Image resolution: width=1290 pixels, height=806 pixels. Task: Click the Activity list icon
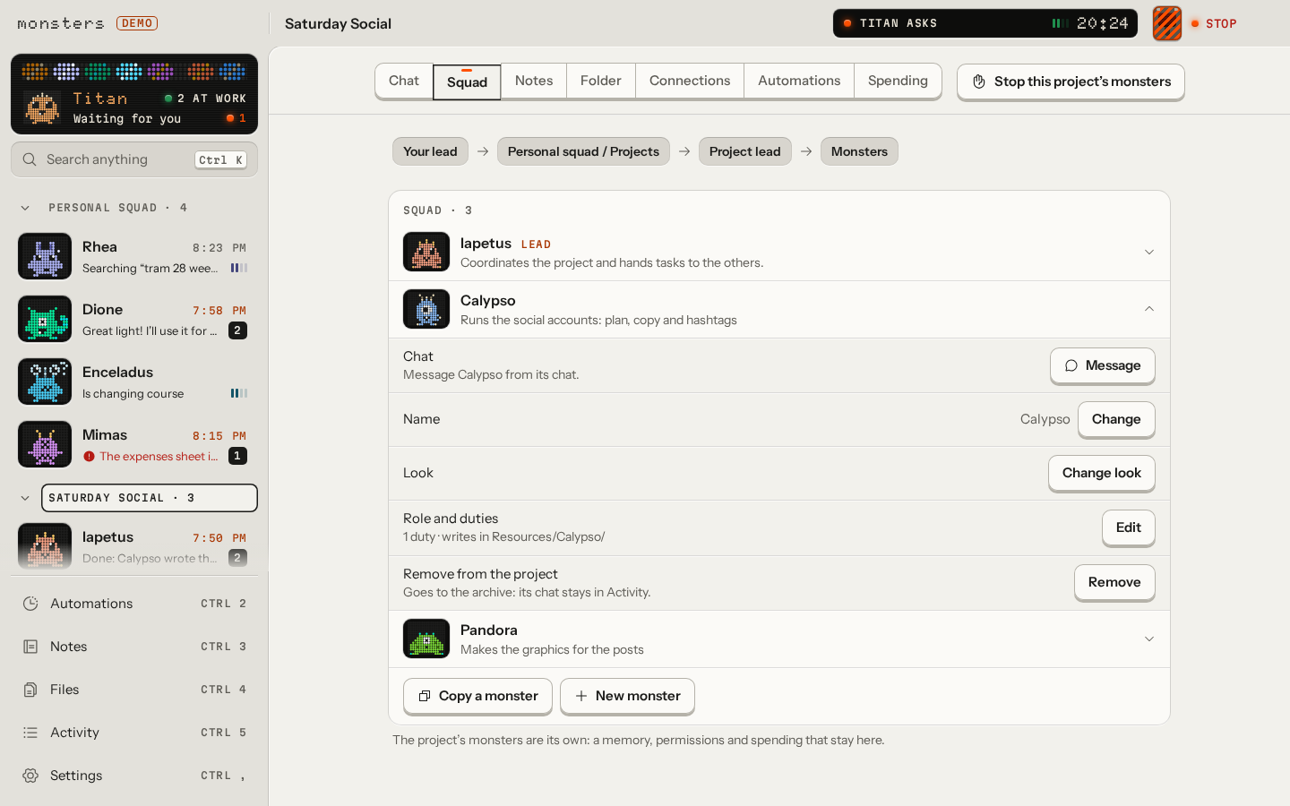tap(30, 733)
